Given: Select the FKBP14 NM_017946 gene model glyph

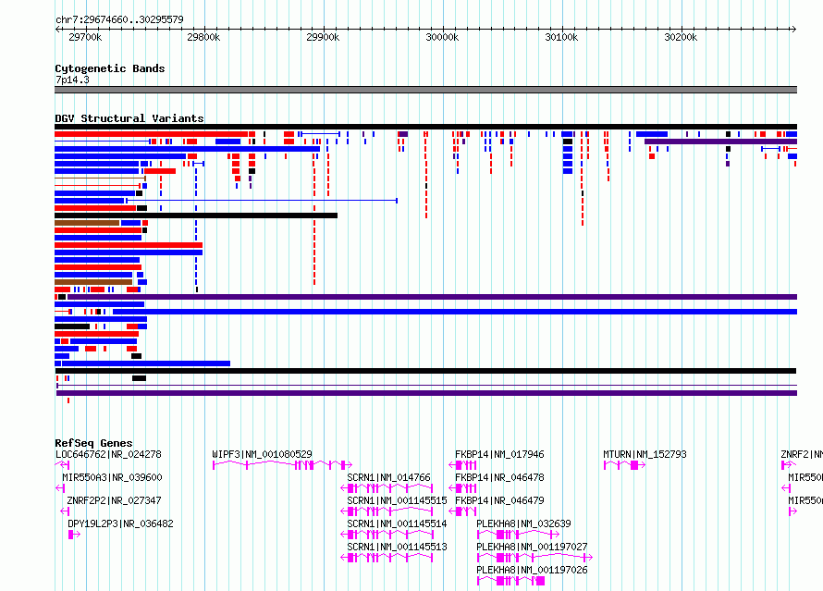Looking at the screenshot, I should (x=463, y=465).
